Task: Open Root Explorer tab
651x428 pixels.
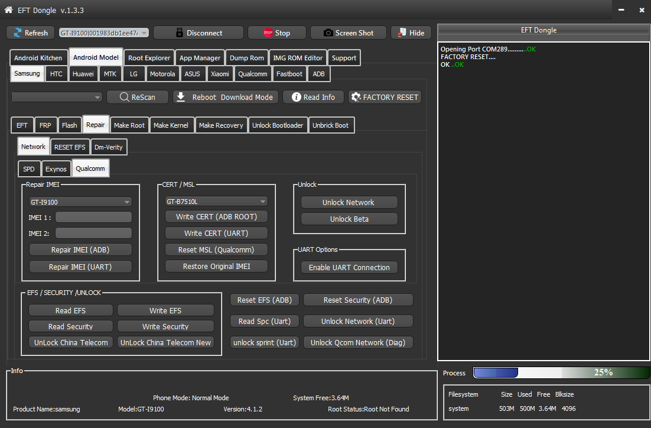Action: point(149,58)
